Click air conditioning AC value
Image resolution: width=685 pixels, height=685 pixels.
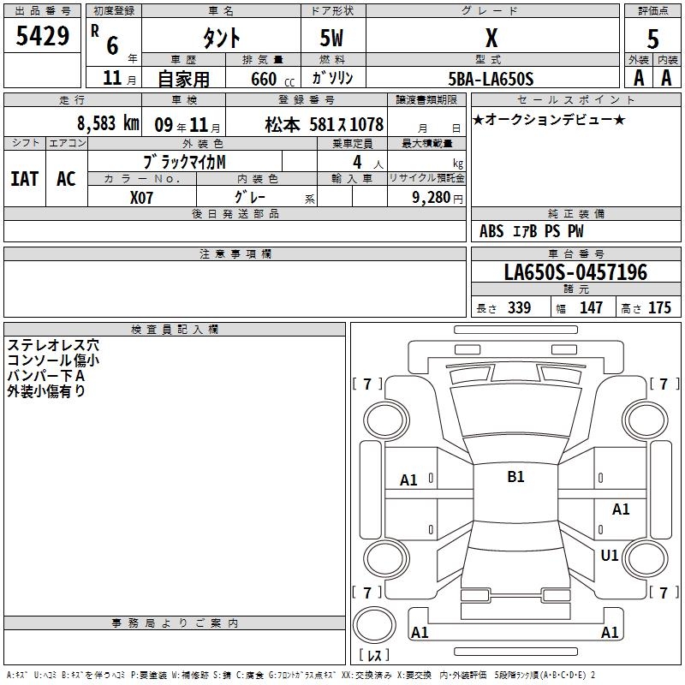[x=67, y=179]
